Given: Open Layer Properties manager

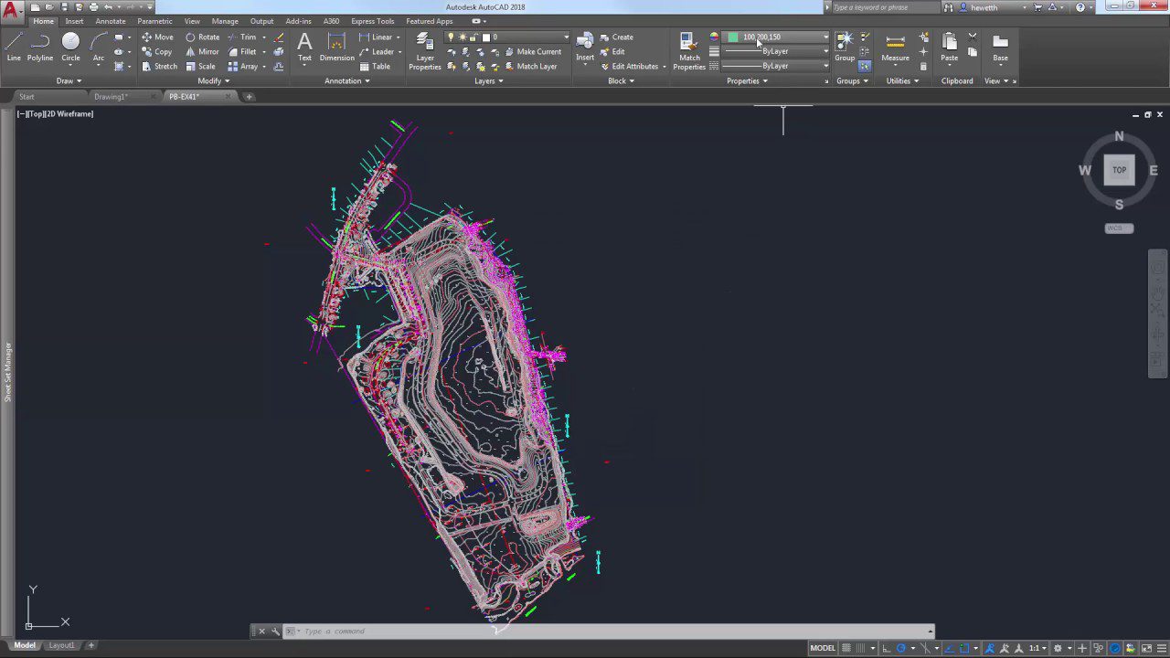Looking at the screenshot, I should [425, 50].
